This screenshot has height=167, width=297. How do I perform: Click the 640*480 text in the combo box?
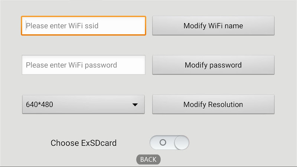pos(39,105)
